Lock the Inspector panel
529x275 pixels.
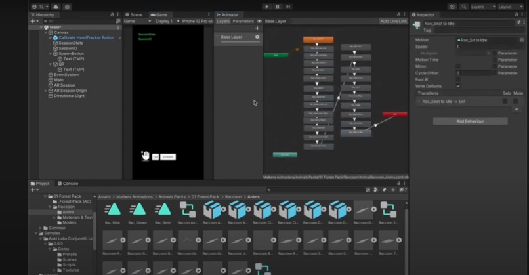pos(516,15)
